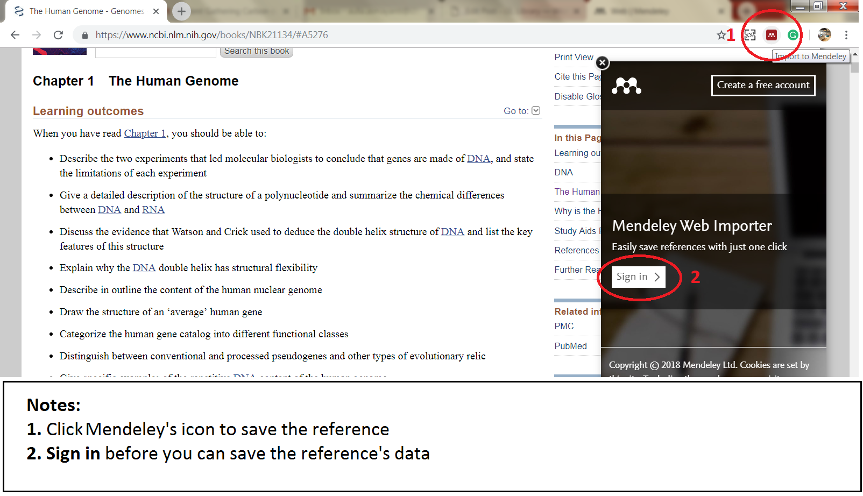
Task: Click Further Reading sidebar link
Action: click(577, 270)
